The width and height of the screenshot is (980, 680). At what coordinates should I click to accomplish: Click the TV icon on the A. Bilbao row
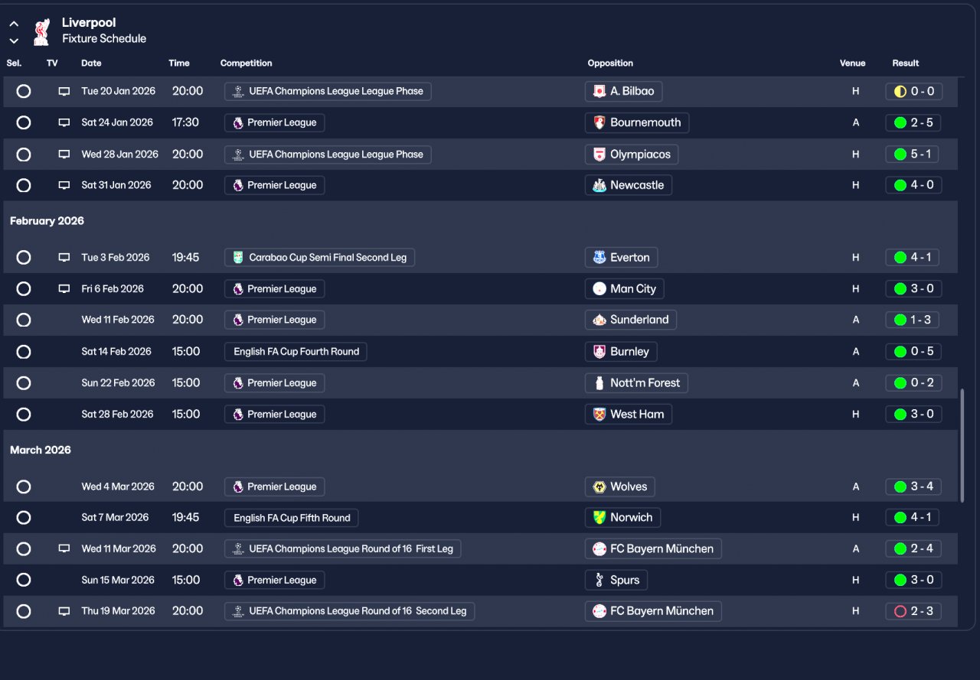[x=64, y=91]
